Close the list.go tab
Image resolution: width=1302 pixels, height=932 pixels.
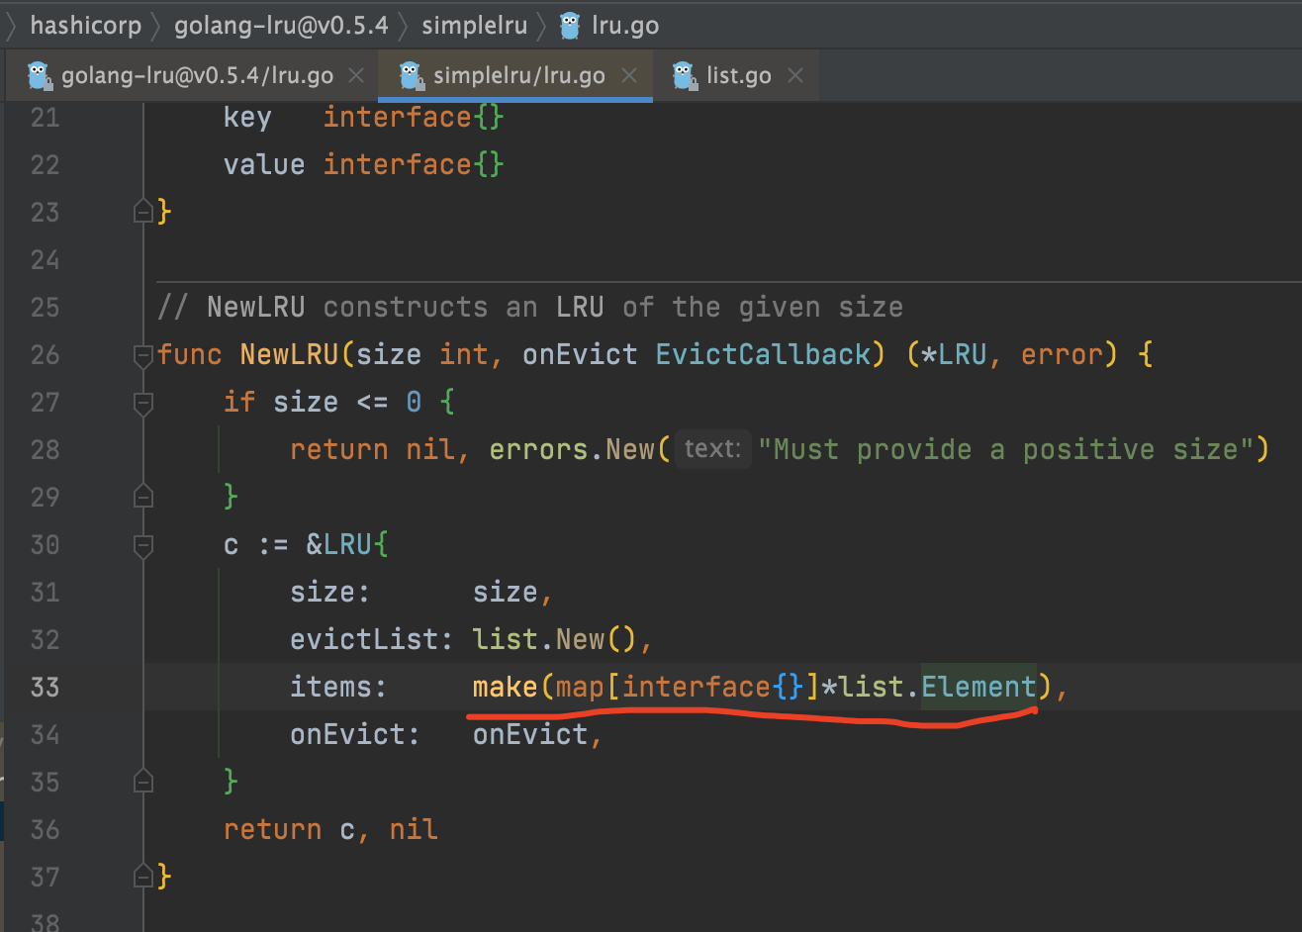coord(794,76)
